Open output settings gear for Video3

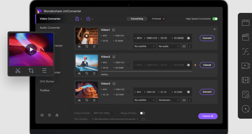(188, 92)
